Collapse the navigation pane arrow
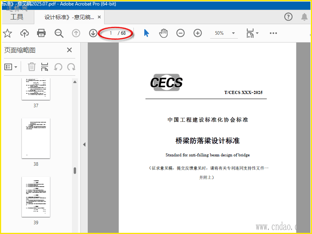The image size is (312, 234). 84,144
